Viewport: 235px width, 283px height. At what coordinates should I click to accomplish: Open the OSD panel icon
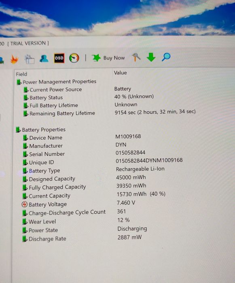tap(59, 58)
